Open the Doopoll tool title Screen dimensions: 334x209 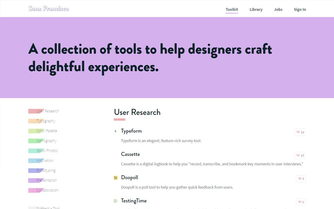coord(129,177)
